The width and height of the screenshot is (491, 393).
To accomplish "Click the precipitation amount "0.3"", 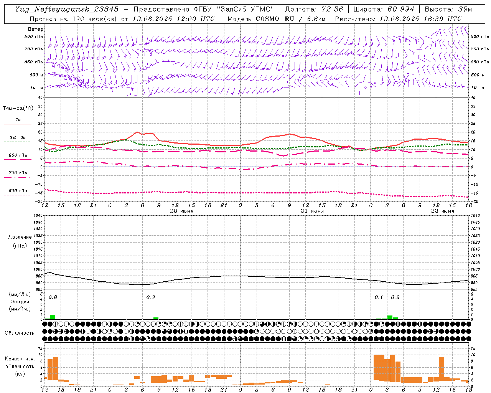I will (151, 297).
